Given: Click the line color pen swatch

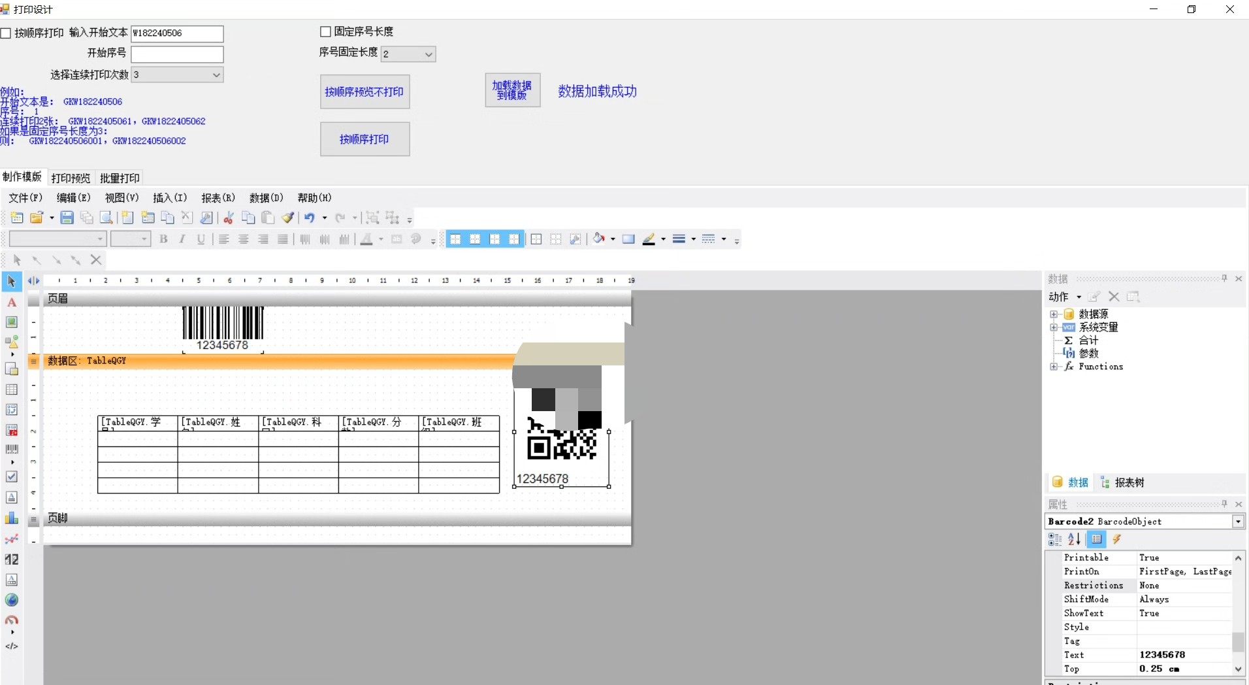Looking at the screenshot, I should (649, 239).
